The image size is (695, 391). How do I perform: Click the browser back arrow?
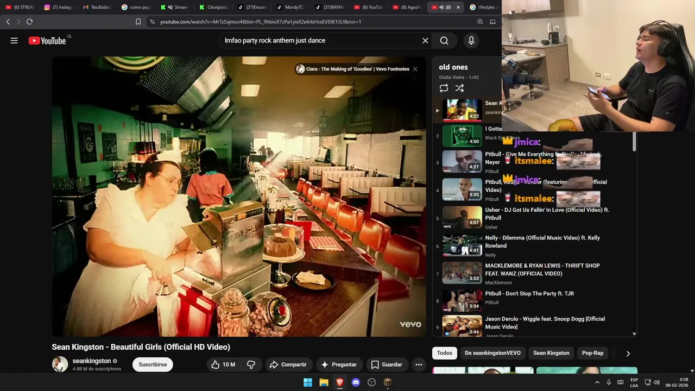pos(8,22)
